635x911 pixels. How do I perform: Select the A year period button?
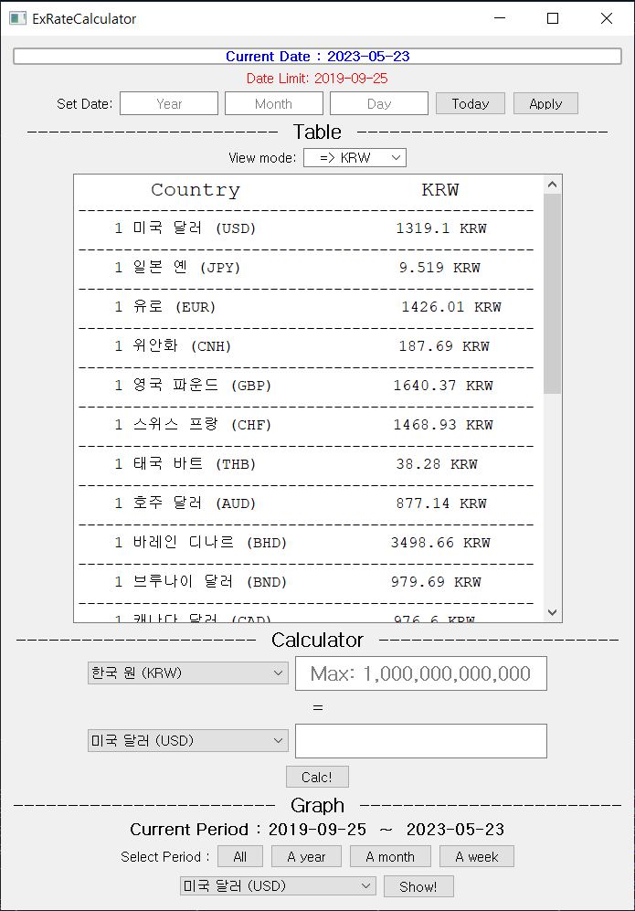[x=306, y=856]
